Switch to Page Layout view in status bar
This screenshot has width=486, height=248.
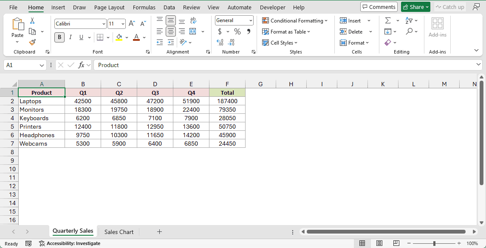[x=379, y=243]
